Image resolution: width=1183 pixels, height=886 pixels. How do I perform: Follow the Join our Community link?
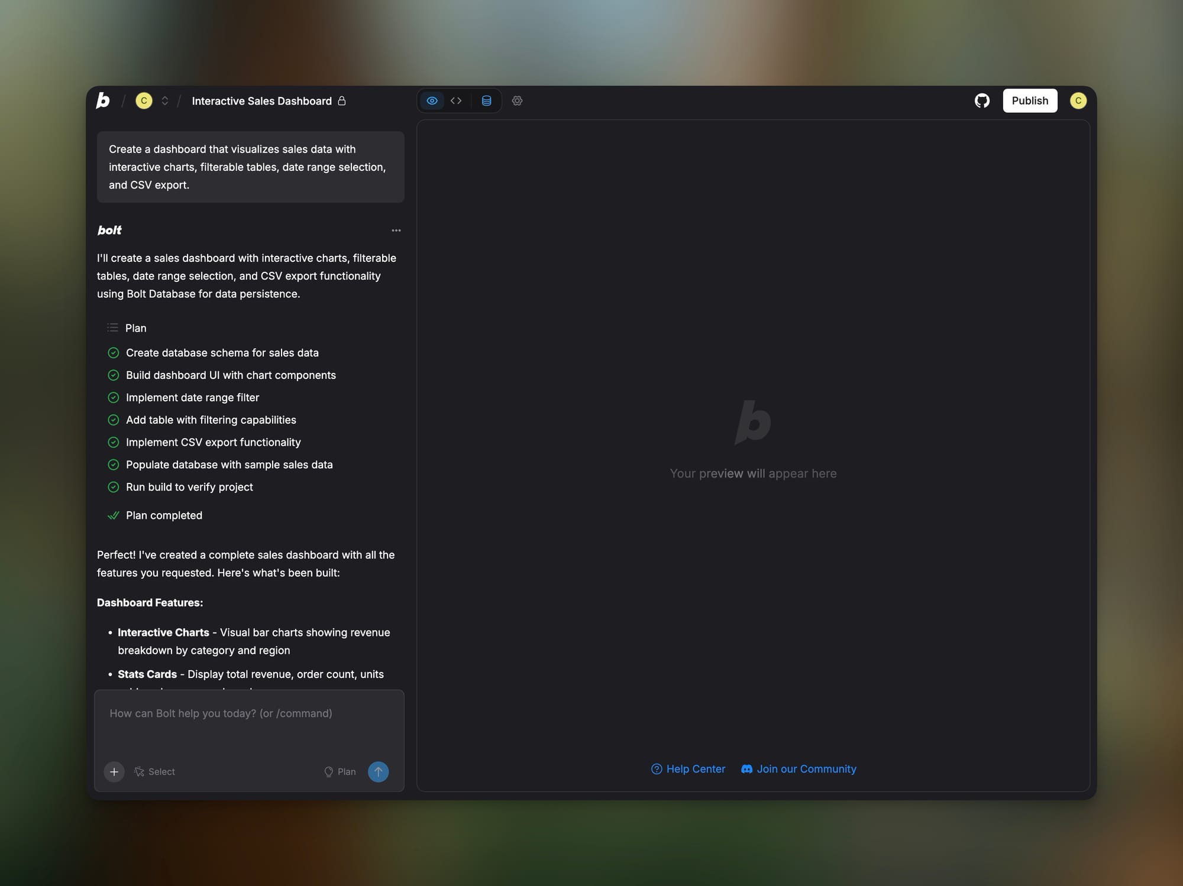799,769
